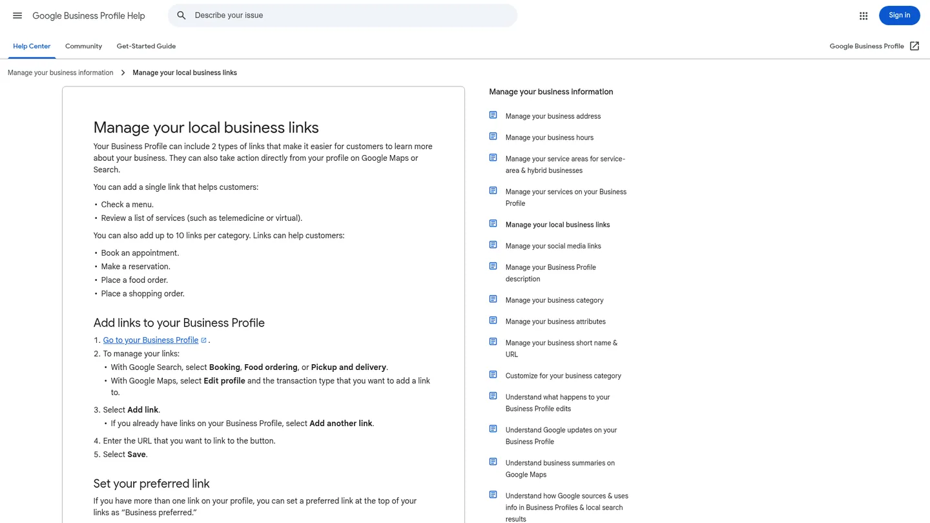Viewport: 930px width, 523px height.
Task: Open Manage your business category article
Action: tap(555, 300)
